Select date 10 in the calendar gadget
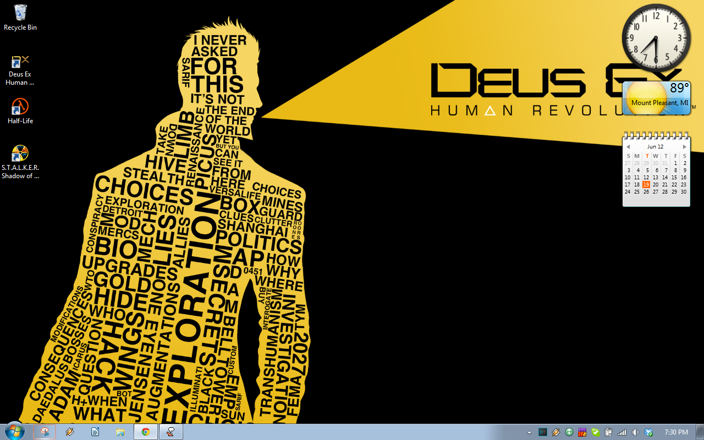The width and height of the screenshot is (704, 440). (x=628, y=178)
